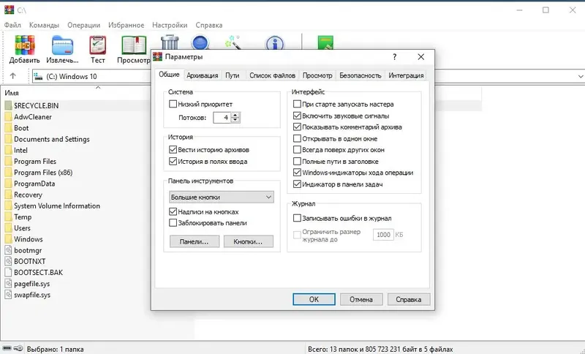Click the dialog question mark help button
585x354 pixels.
pyautogui.click(x=394, y=57)
